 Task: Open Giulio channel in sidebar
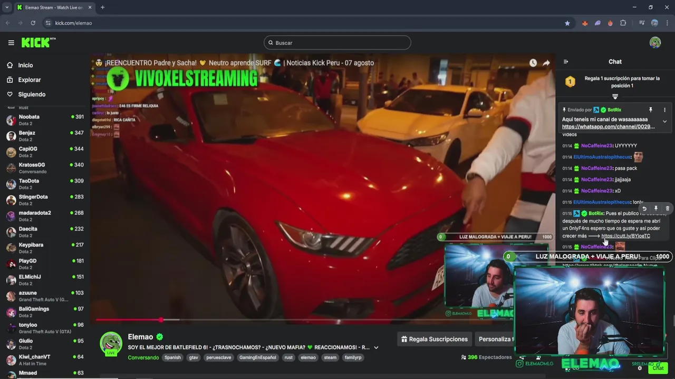point(45,344)
